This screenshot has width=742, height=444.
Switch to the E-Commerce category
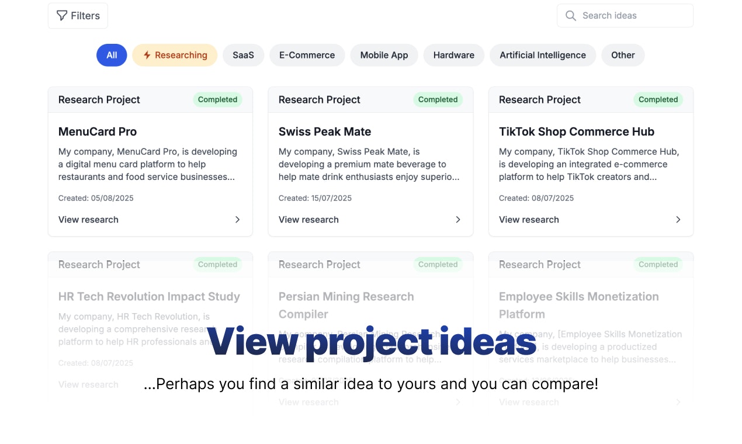coord(307,54)
